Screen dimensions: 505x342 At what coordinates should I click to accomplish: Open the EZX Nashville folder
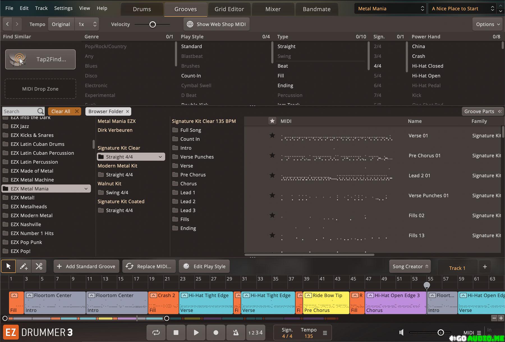coord(26,224)
